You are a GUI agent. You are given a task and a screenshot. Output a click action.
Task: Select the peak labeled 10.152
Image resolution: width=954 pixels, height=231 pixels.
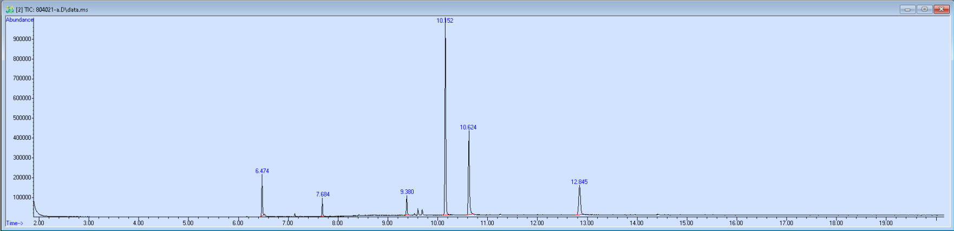(x=445, y=21)
